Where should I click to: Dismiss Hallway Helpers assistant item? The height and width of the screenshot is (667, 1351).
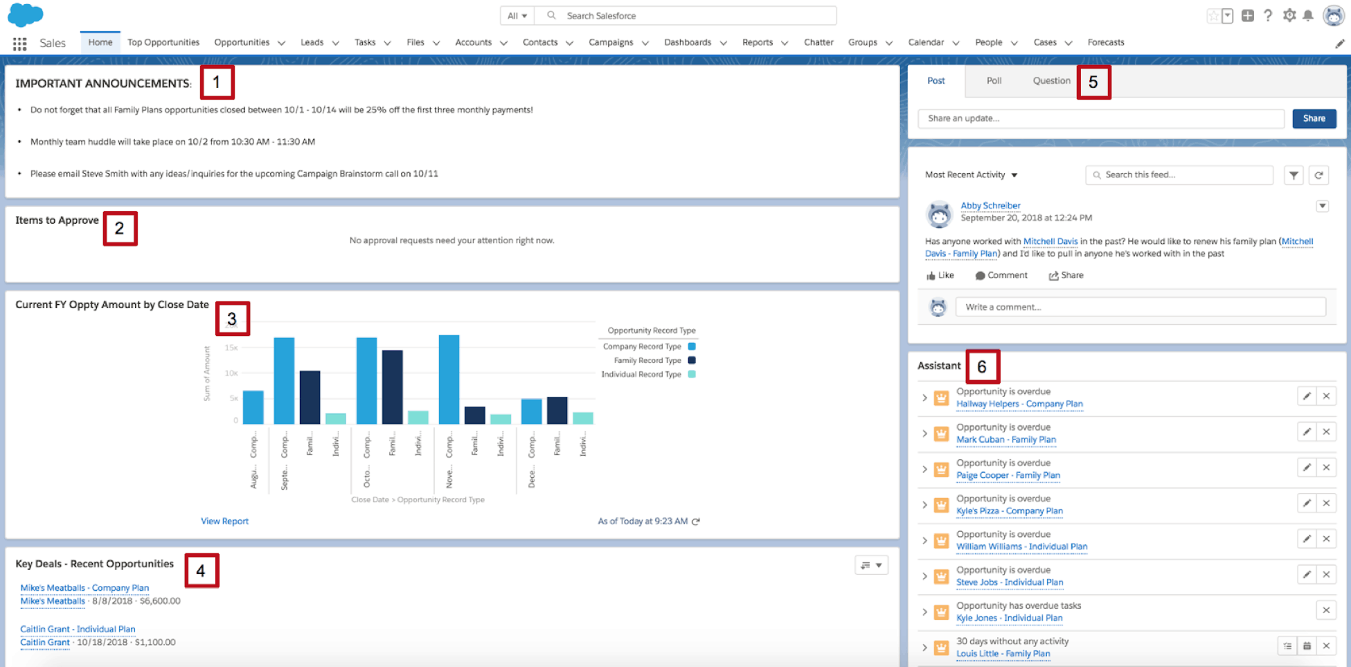[1326, 396]
